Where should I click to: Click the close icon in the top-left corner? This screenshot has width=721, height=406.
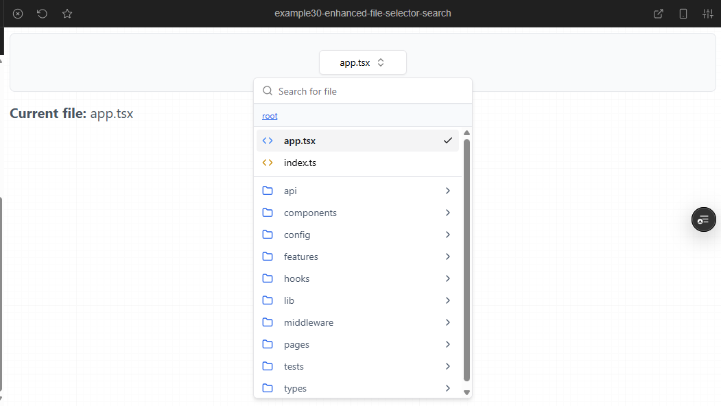(18, 14)
